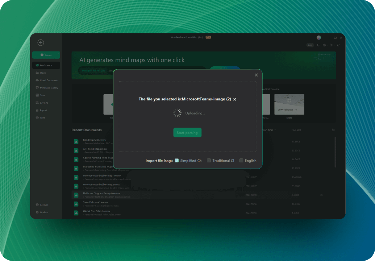Open concept-map-bubble-map.emmx document
This screenshot has height=261, width=375.
pos(101,185)
